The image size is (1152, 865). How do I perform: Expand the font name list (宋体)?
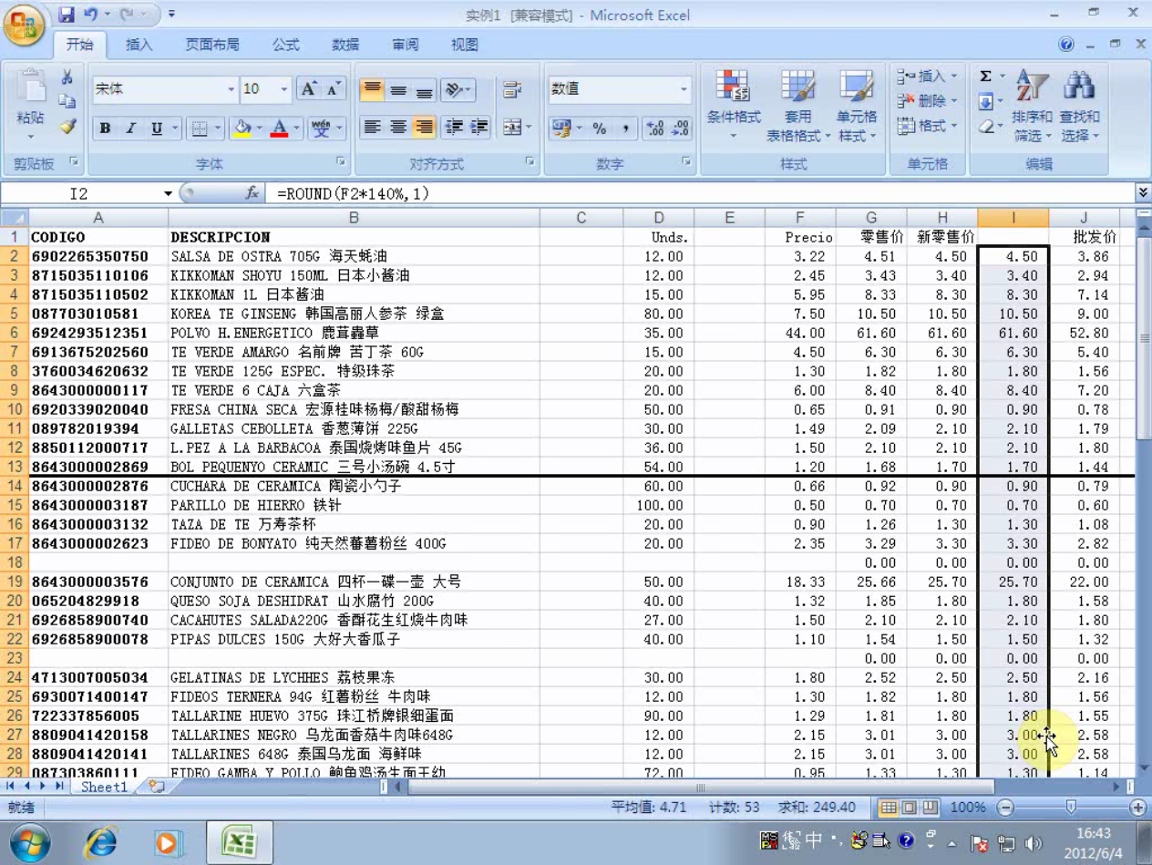pyautogui.click(x=231, y=89)
